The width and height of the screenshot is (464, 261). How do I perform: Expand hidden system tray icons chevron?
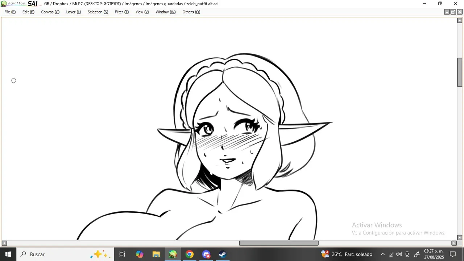(382, 254)
